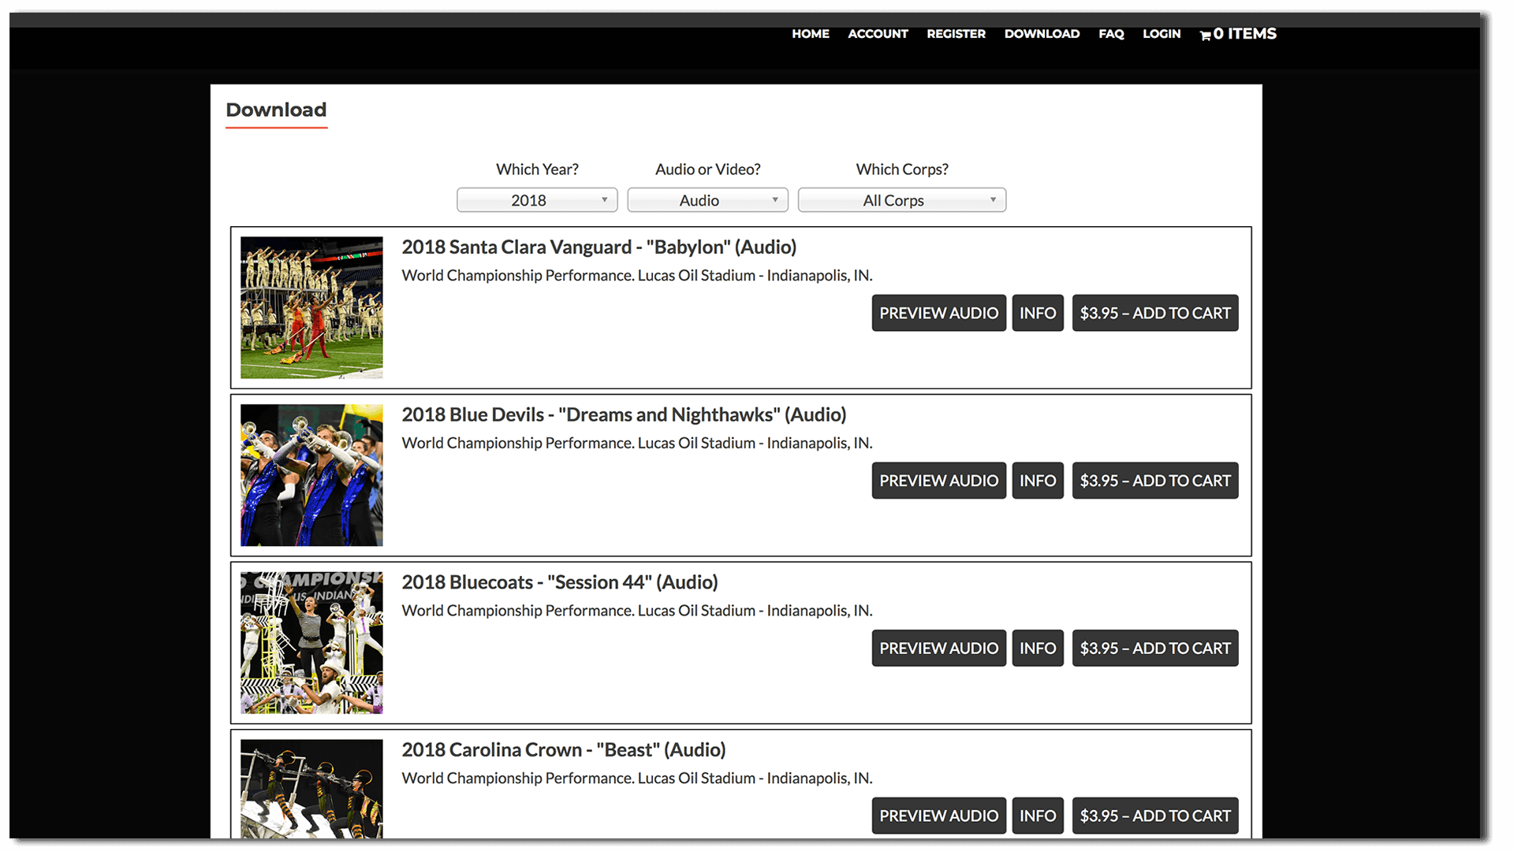Add Santa Clara Vanguard audio to cart
The height and width of the screenshot is (851, 1514).
pyautogui.click(x=1154, y=313)
